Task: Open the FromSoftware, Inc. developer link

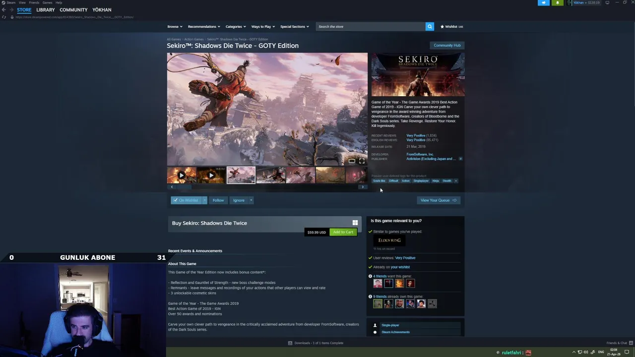Action: pyautogui.click(x=420, y=154)
